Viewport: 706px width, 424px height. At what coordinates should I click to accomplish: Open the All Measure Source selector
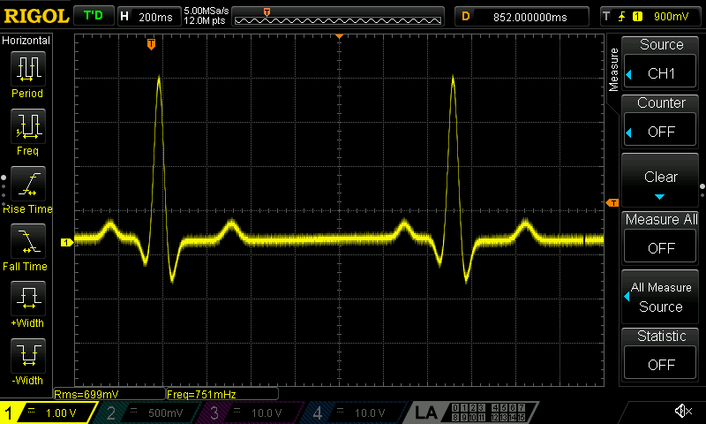[x=661, y=297]
